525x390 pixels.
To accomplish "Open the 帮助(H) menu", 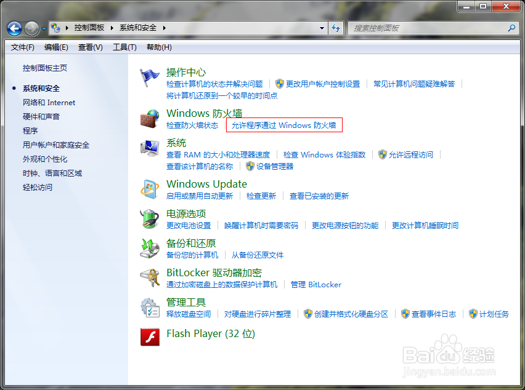I will pos(160,47).
